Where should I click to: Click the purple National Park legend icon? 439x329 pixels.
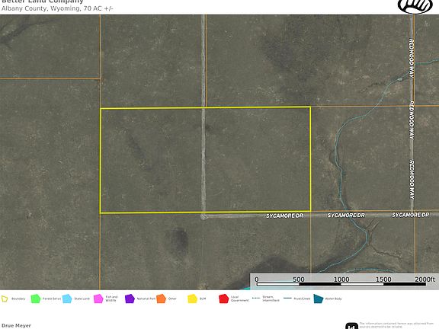tap(130, 299)
